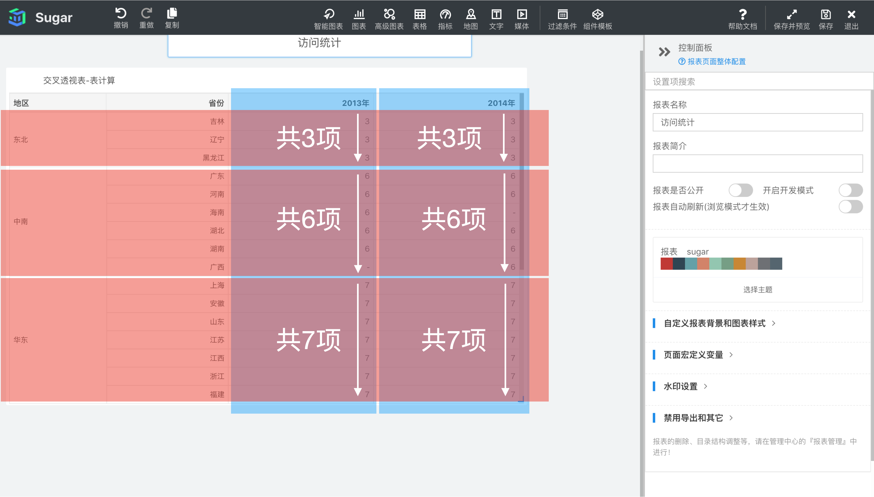This screenshot has width=874, height=497.
Task: Collapse the 控制面板 with double-arrow icon
Action: pos(664,52)
